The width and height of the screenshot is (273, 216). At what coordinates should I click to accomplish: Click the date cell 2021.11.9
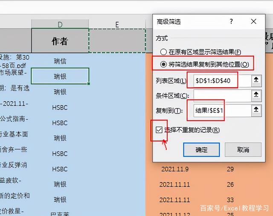tap(175, 169)
